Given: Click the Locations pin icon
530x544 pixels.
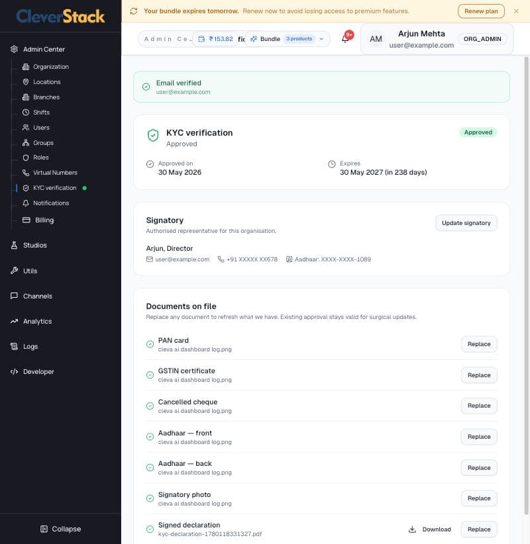Looking at the screenshot, I should (26, 82).
